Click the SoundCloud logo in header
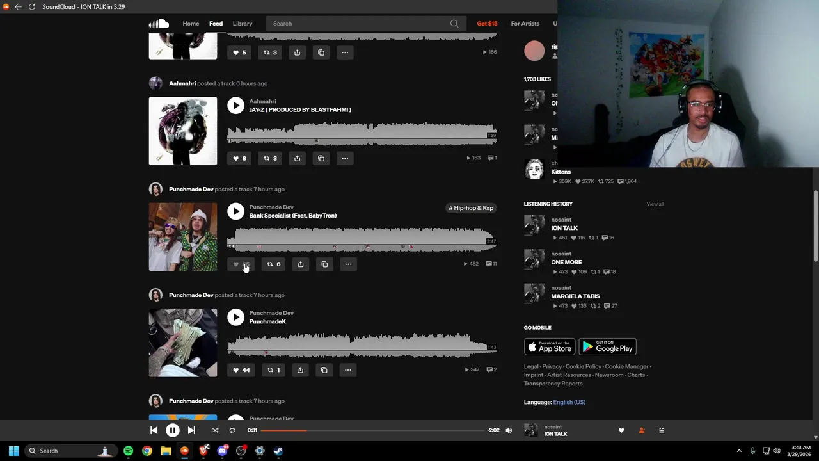819x461 pixels. point(159,24)
